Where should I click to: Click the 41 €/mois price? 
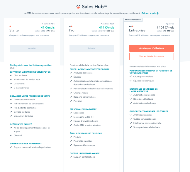point(48,28)
